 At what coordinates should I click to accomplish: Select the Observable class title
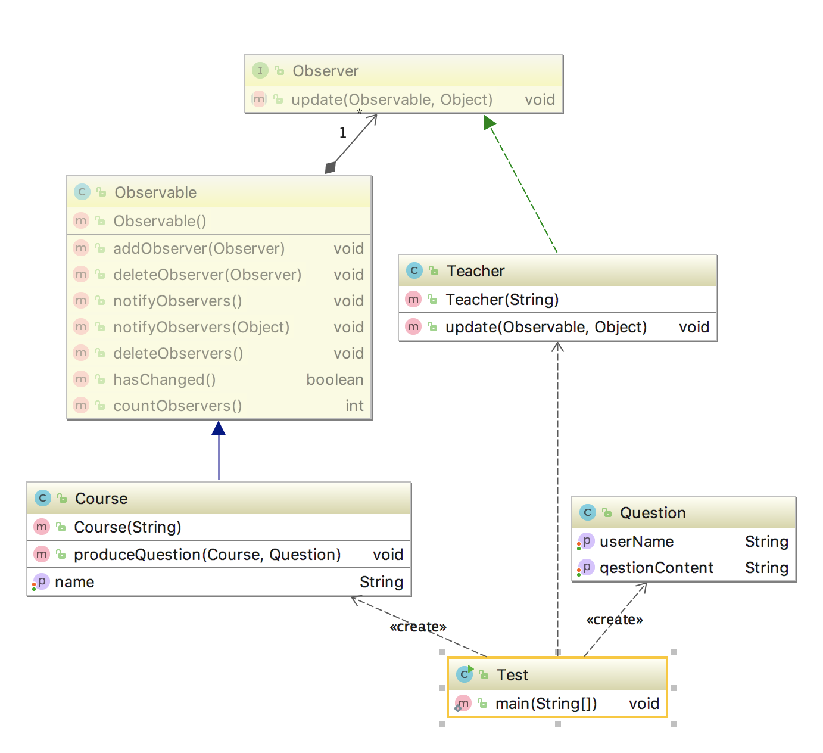coord(155,192)
